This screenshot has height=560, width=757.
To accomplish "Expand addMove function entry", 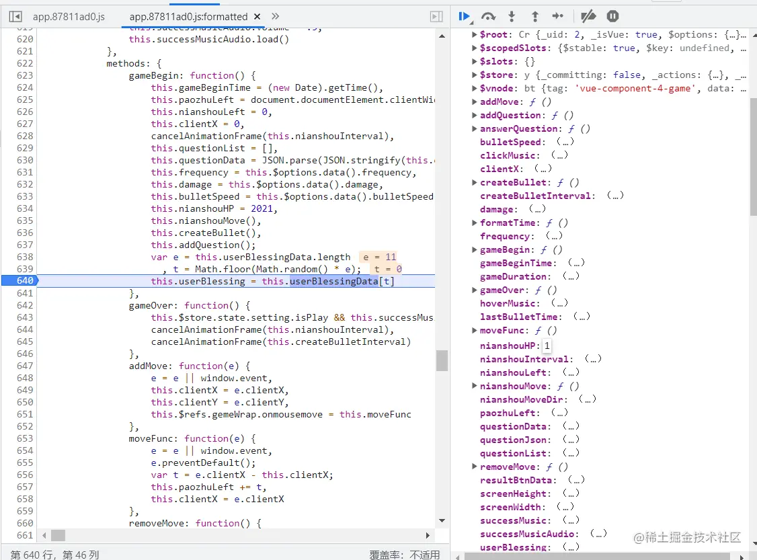I will tap(475, 102).
